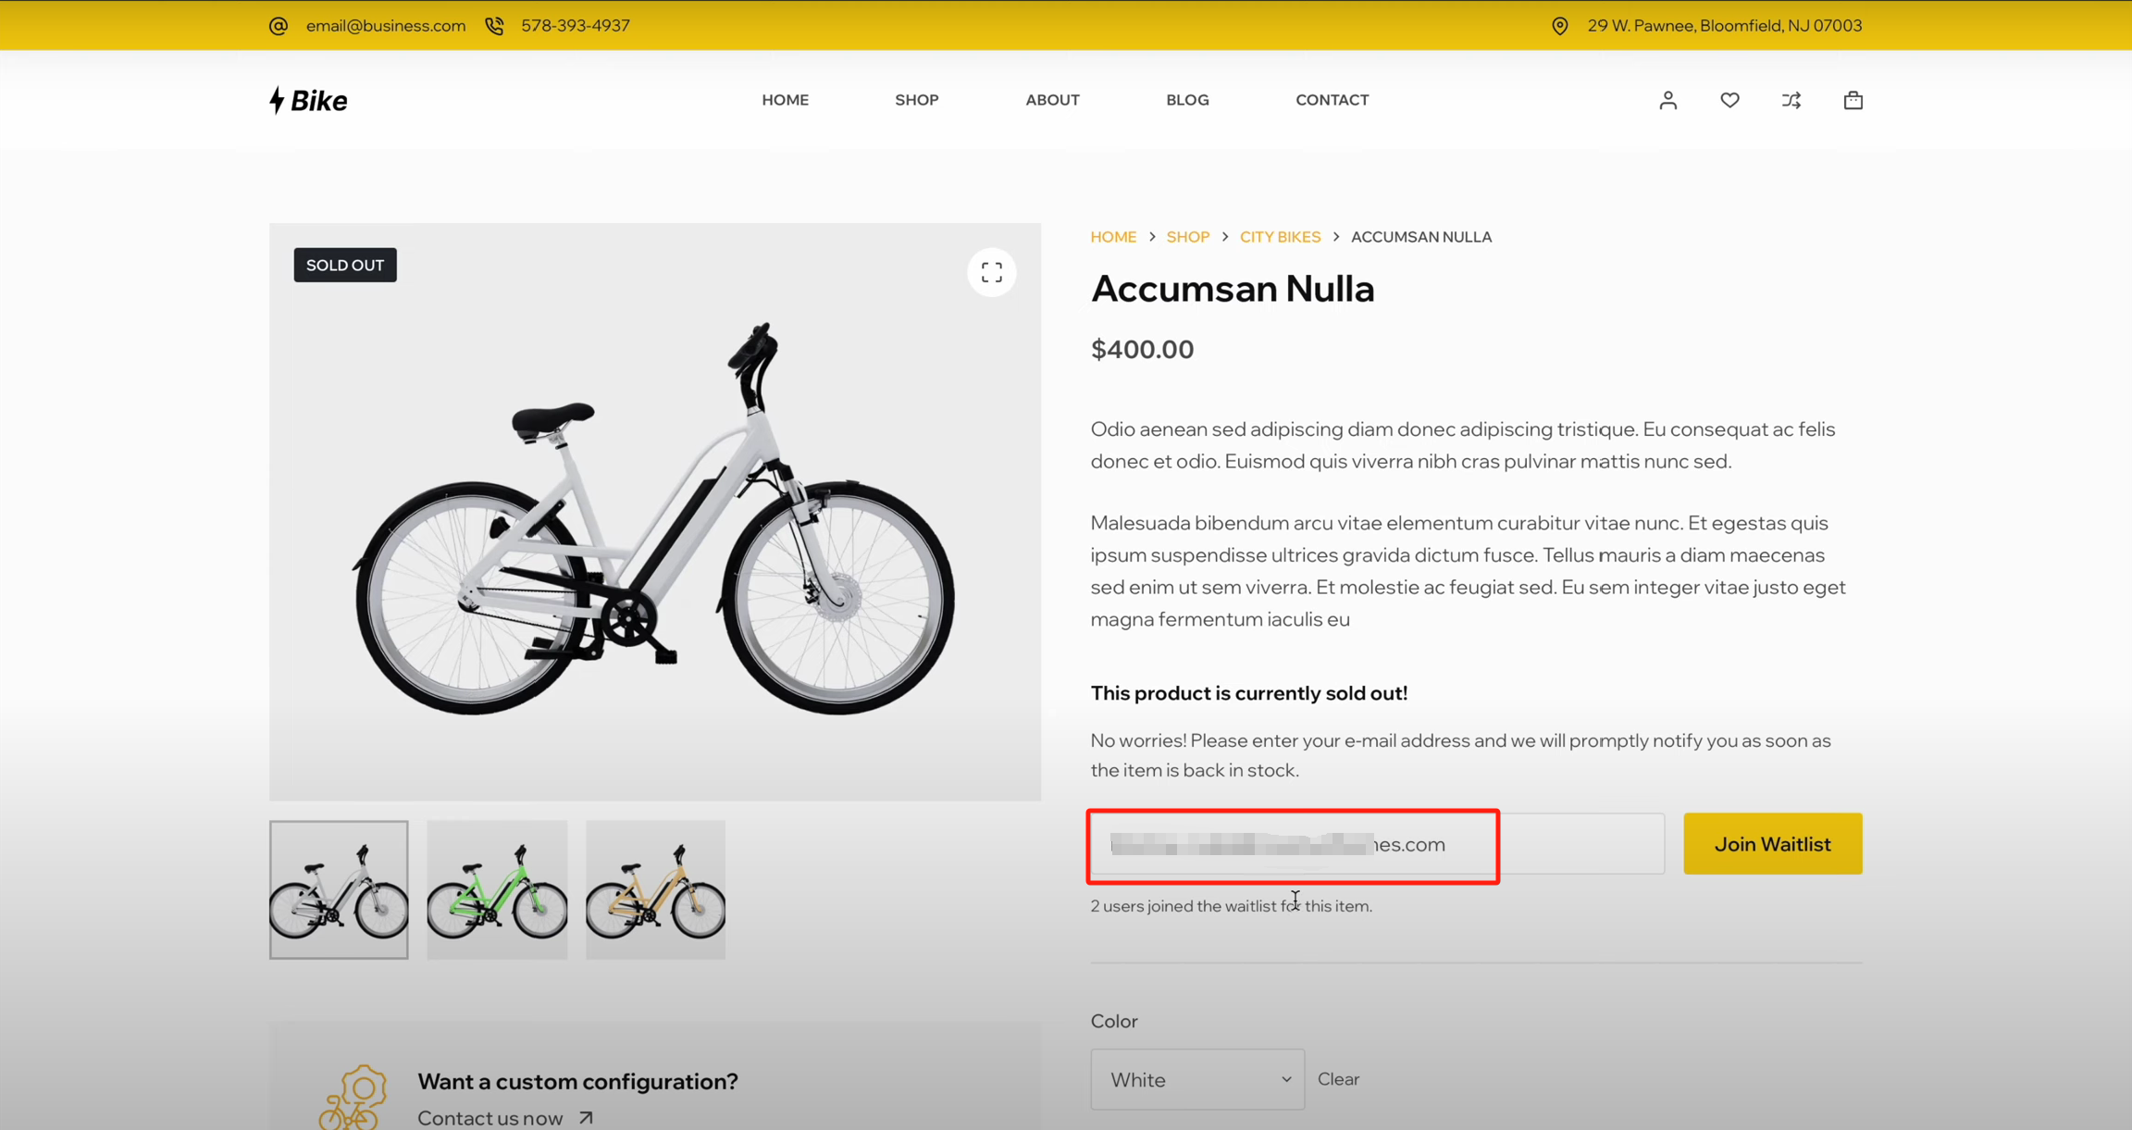Click the Clear link beside color
This screenshot has width=2132, height=1130.
1338,1079
